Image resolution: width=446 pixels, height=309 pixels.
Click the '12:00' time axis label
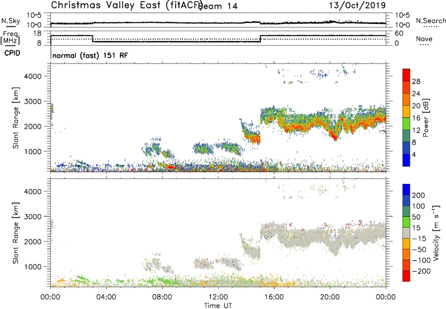(x=218, y=297)
